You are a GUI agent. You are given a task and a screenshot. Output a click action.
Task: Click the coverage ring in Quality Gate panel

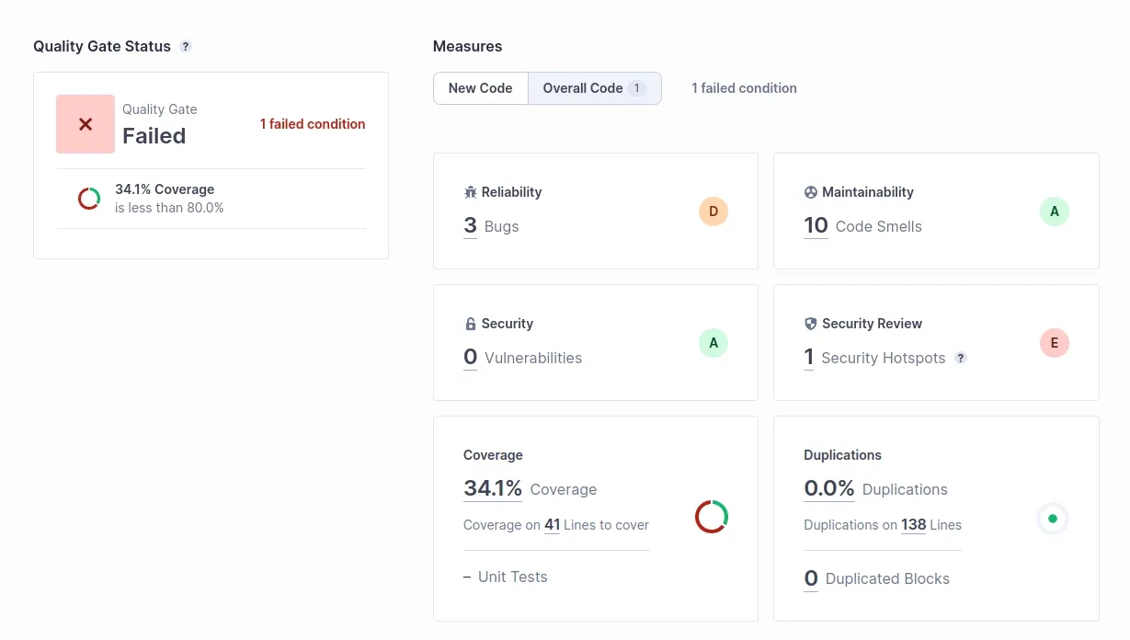pos(88,198)
